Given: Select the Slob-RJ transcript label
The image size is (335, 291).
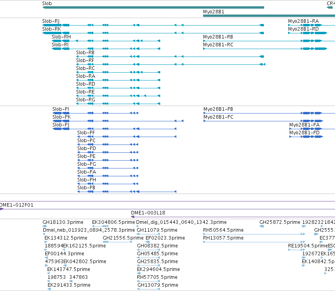Looking at the screenshot, I should pyautogui.click(x=51, y=21).
